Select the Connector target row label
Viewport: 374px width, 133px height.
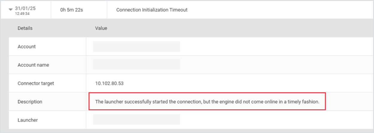(x=36, y=83)
